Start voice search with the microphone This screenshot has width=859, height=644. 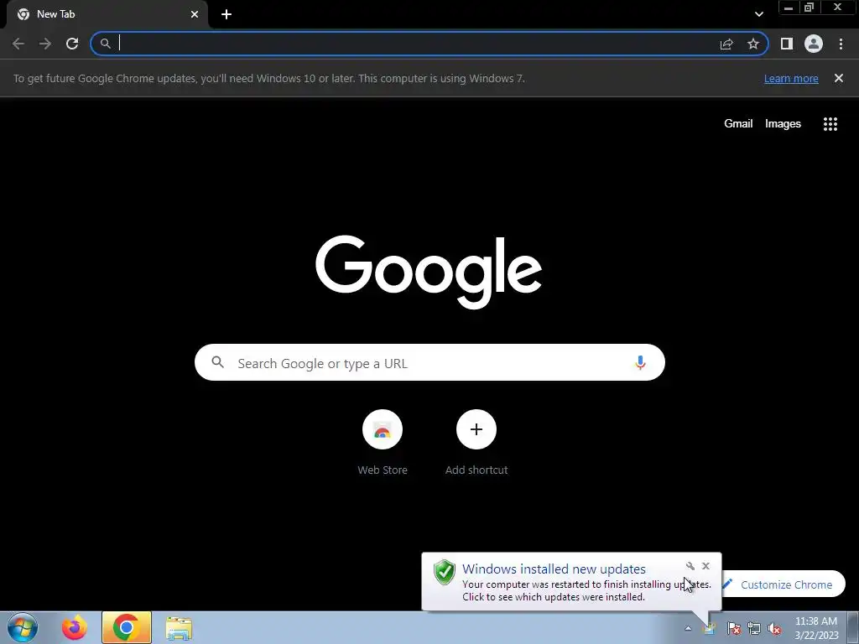(x=640, y=362)
